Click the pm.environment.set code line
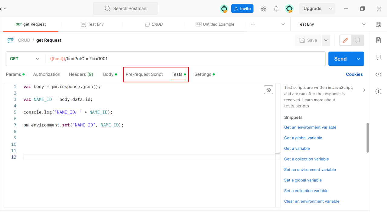The height and width of the screenshot is (212, 387). click(x=73, y=125)
